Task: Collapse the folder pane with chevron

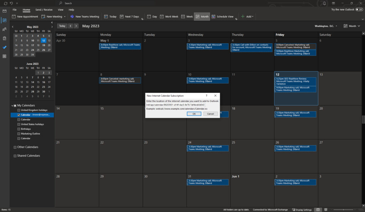Action: (x=52, y=22)
